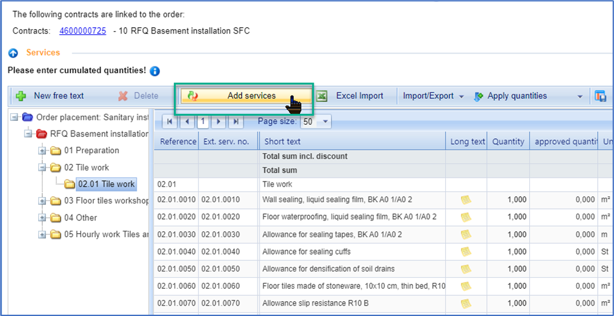Open long text note for Wall sealing row
Image resolution: width=614 pixels, height=316 pixels.
coord(465,200)
